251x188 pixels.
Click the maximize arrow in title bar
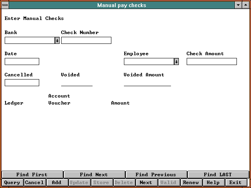pos(245,5)
